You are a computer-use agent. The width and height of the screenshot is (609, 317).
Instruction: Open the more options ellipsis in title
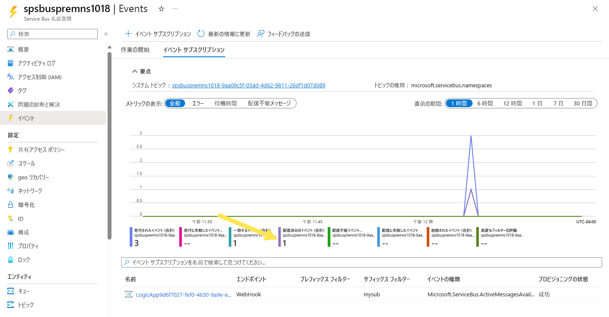175,9
